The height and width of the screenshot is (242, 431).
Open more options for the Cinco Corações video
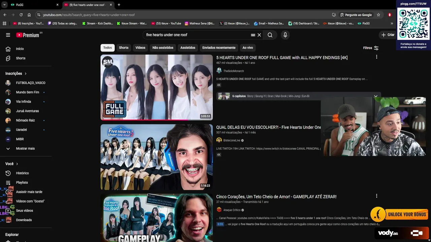(x=376, y=196)
